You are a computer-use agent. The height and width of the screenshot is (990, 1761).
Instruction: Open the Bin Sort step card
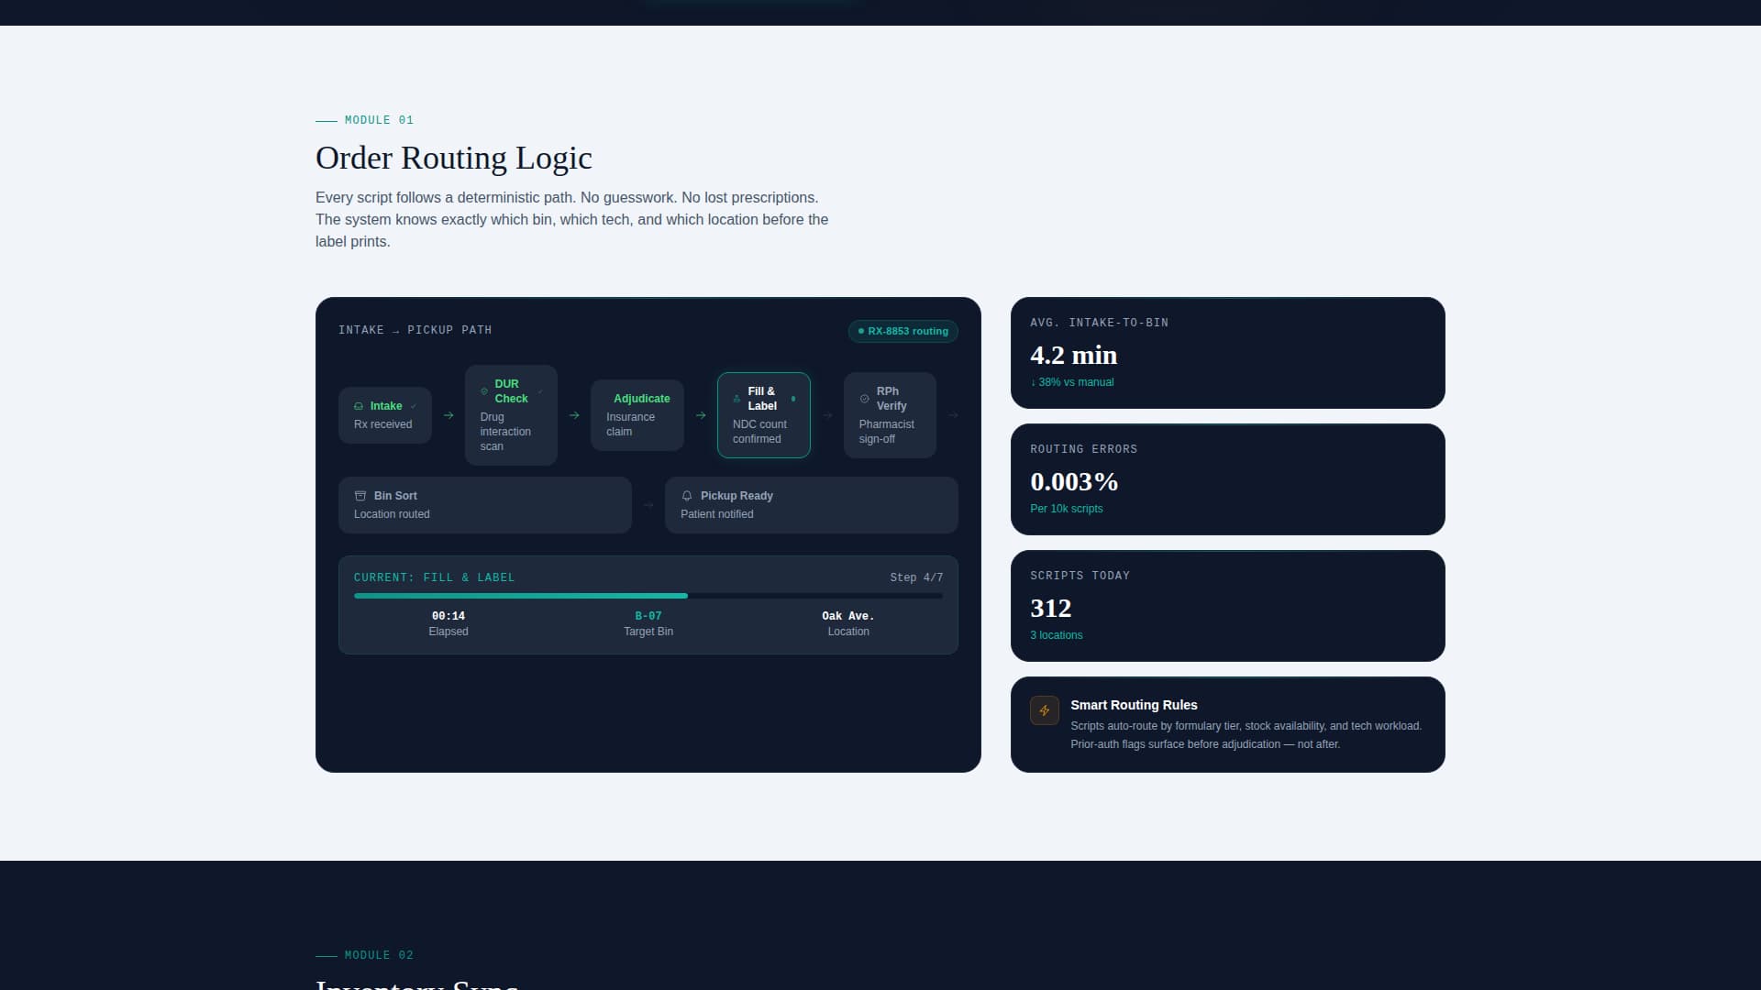[485, 505]
